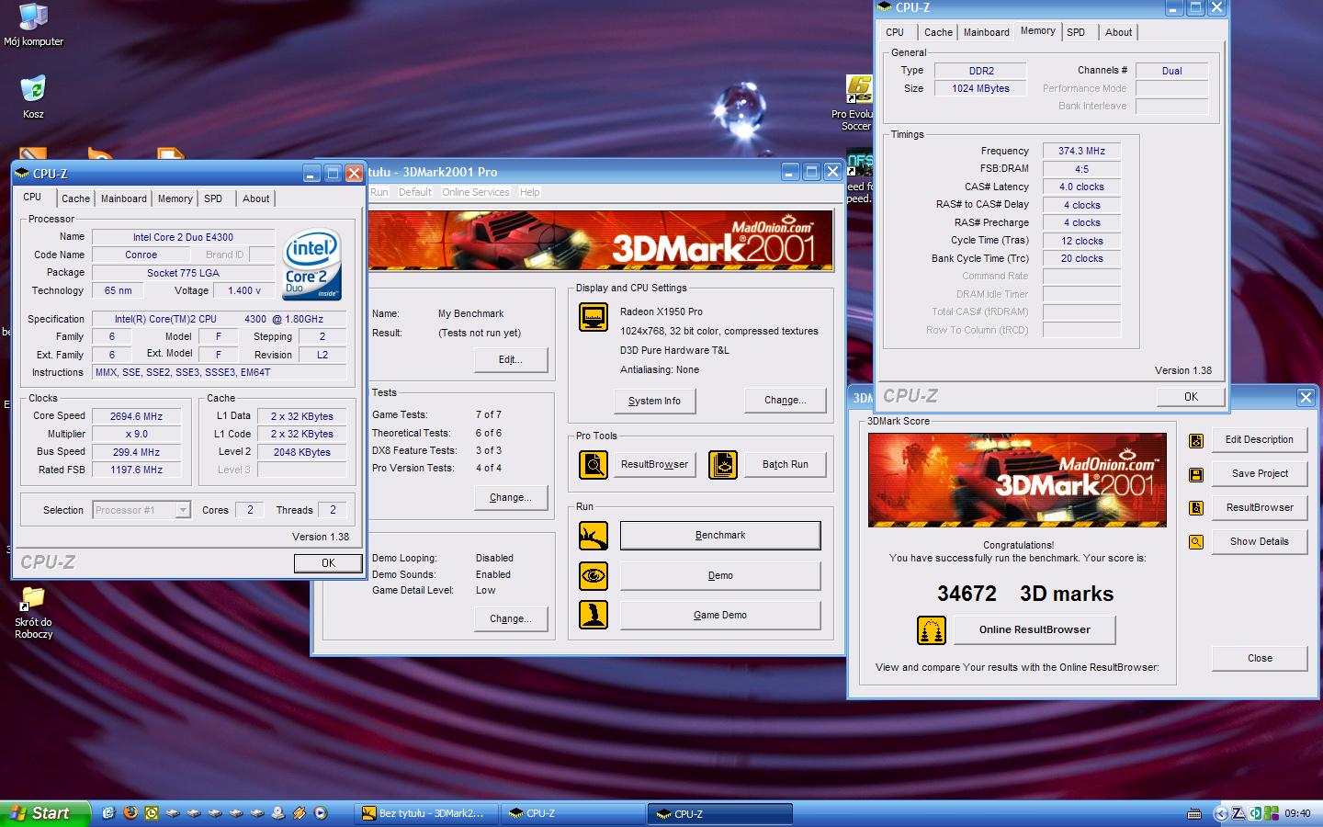This screenshot has width=1323, height=827.
Task: Open the Kosz recycle bin icon
Action: [x=33, y=96]
